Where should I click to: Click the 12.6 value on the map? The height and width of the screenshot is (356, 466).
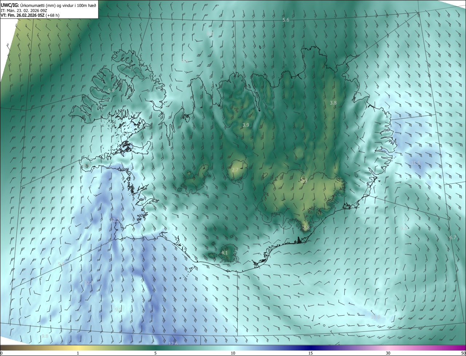click(173, 344)
